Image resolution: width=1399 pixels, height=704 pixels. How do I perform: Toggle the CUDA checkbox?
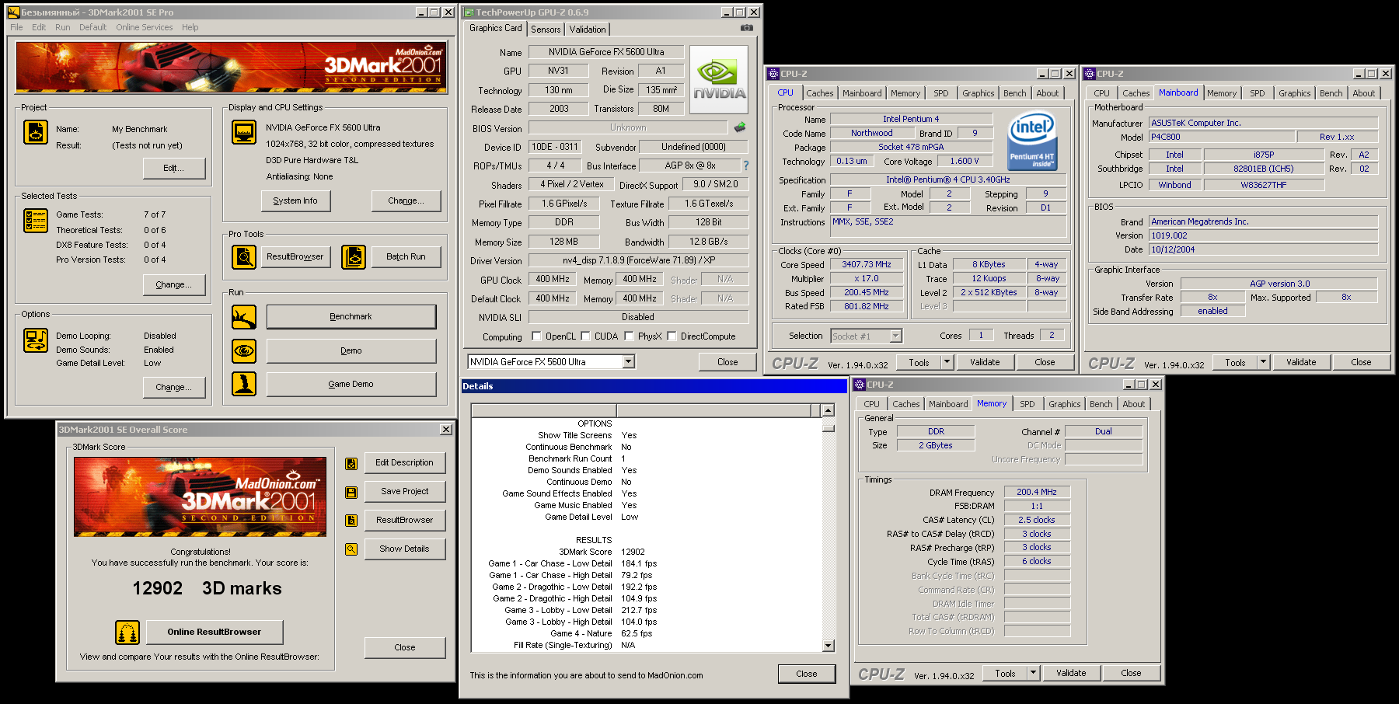[x=585, y=336]
